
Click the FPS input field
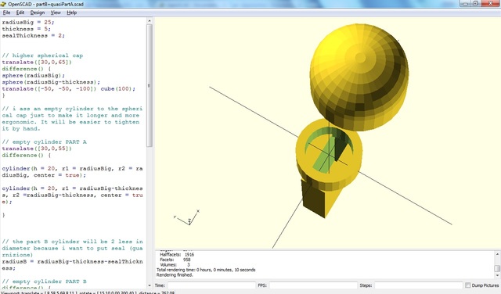point(313,285)
